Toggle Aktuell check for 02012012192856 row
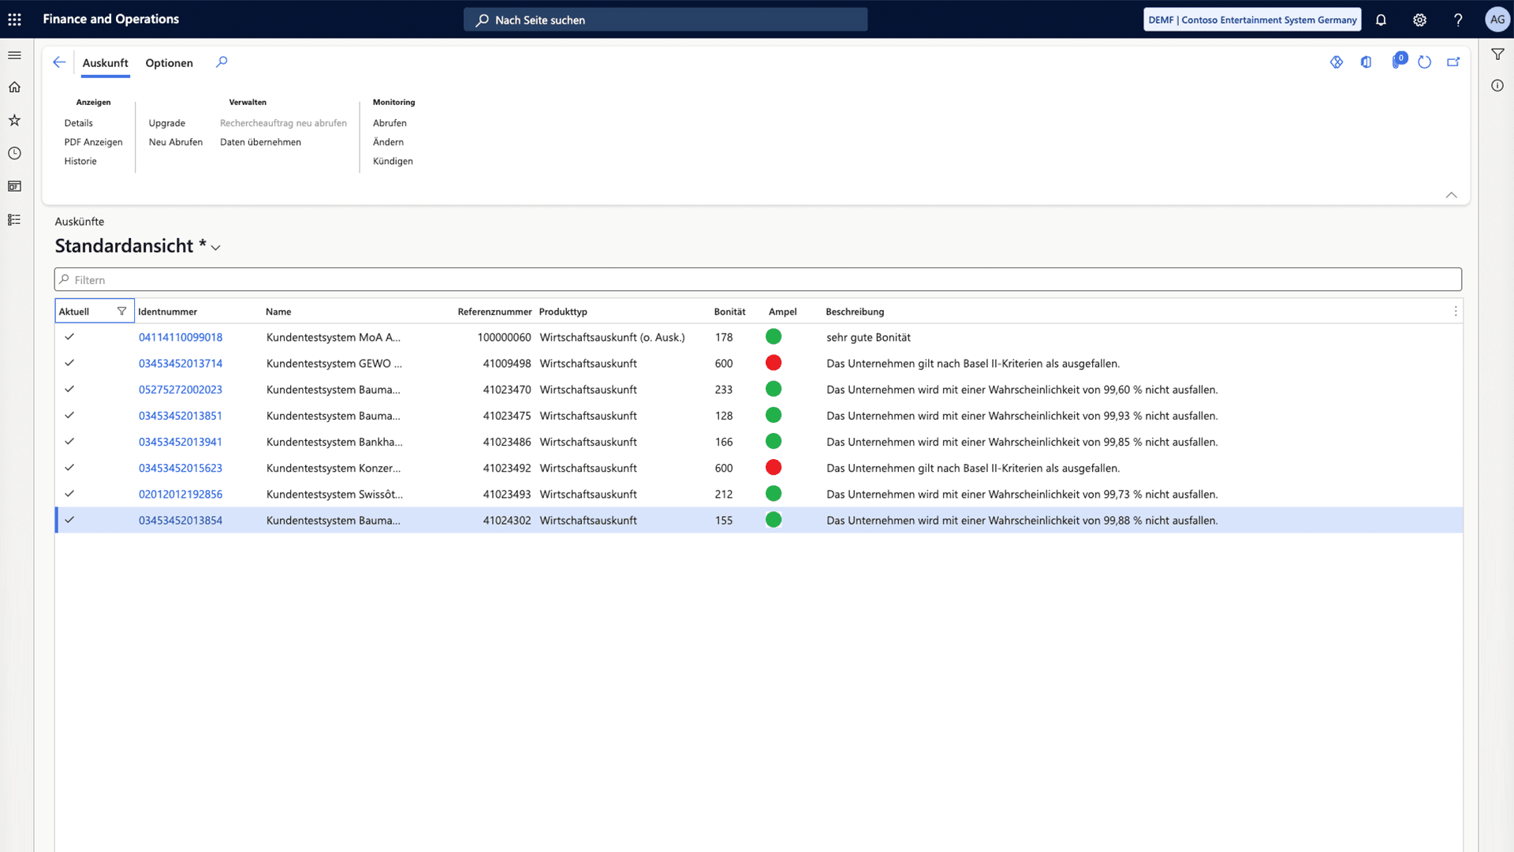1514x852 pixels. (69, 494)
